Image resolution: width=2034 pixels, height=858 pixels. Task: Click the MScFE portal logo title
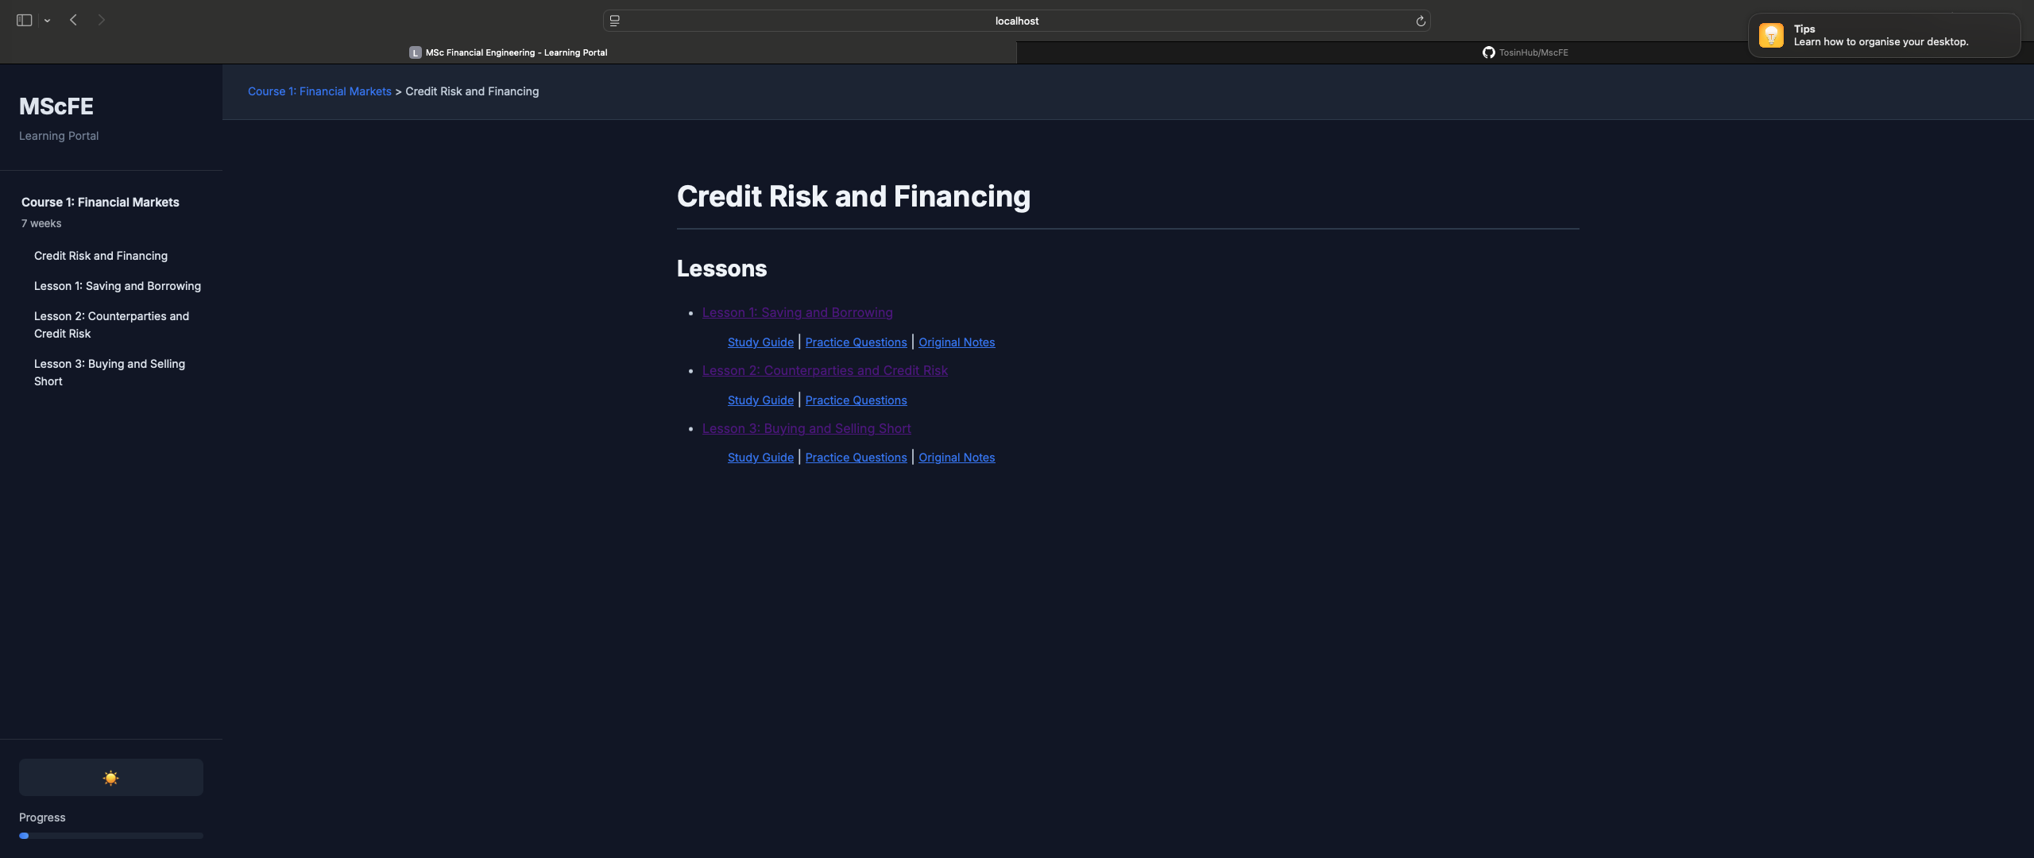point(56,106)
